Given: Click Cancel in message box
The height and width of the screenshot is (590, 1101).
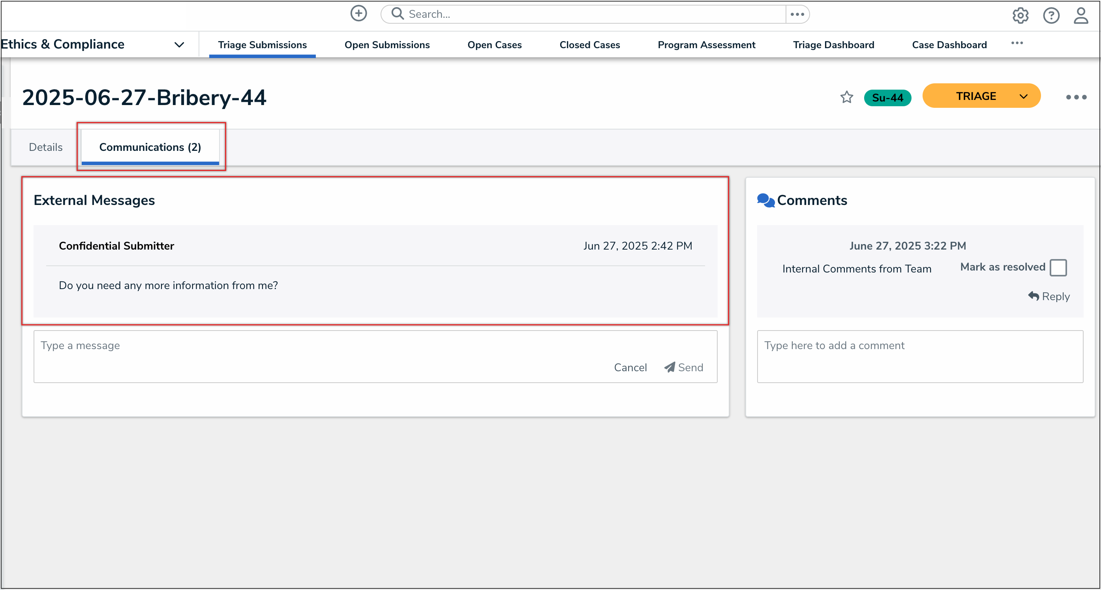Looking at the screenshot, I should (x=630, y=367).
